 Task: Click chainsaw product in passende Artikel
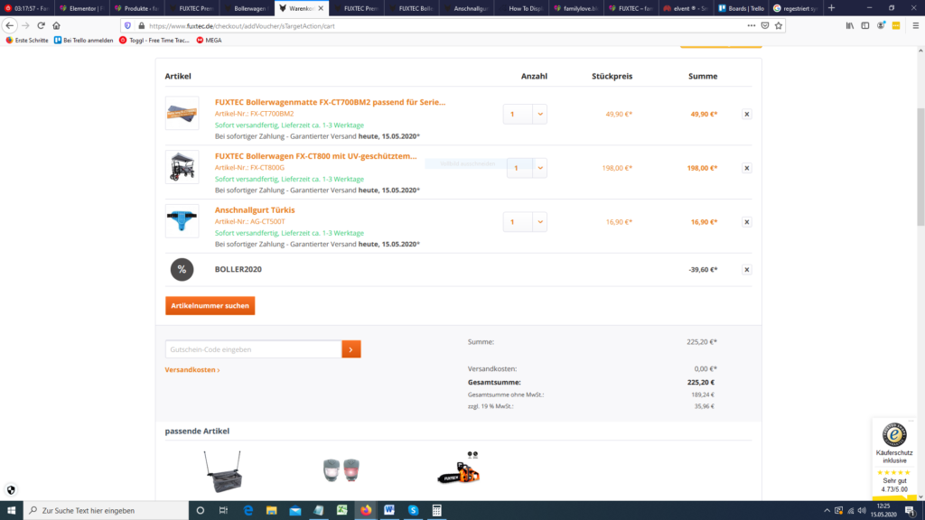(x=459, y=469)
